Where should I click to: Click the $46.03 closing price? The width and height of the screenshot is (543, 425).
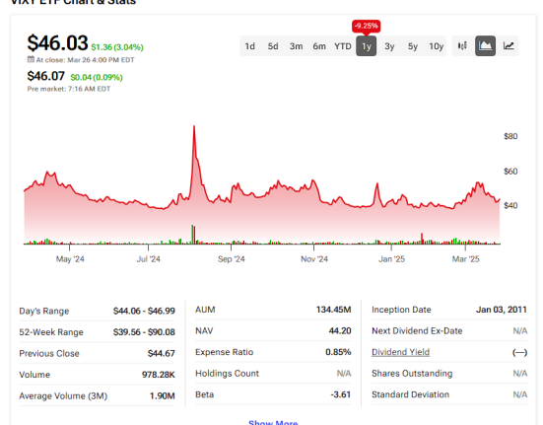57,43
